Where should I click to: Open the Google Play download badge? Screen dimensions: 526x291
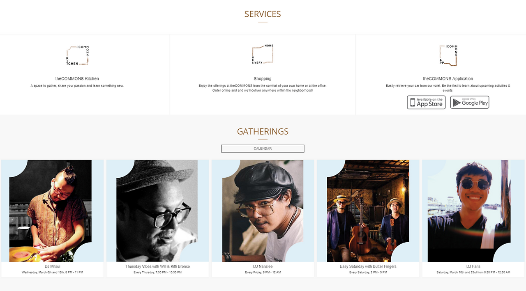[470, 102]
